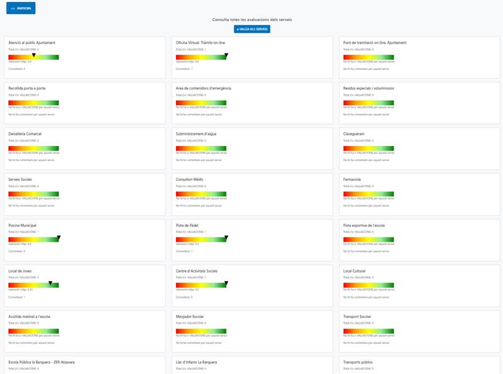Select the 'Punt de tramitació on-line. Ajuntament' title
The image size is (503, 374).
click(x=375, y=43)
